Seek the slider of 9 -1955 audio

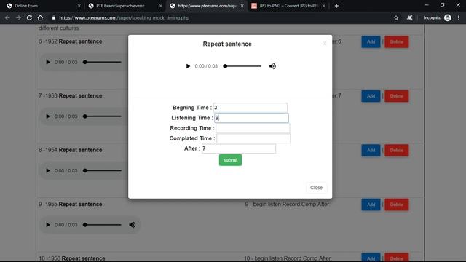(x=103, y=225)
